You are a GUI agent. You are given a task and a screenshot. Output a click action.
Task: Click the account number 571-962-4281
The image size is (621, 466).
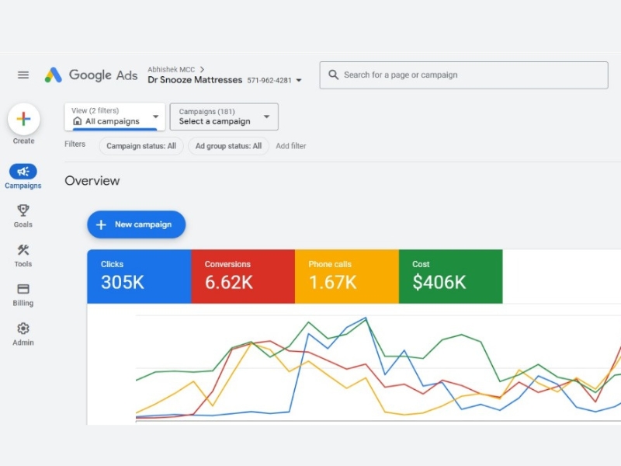pyautogui.click(x=269, y=81)
